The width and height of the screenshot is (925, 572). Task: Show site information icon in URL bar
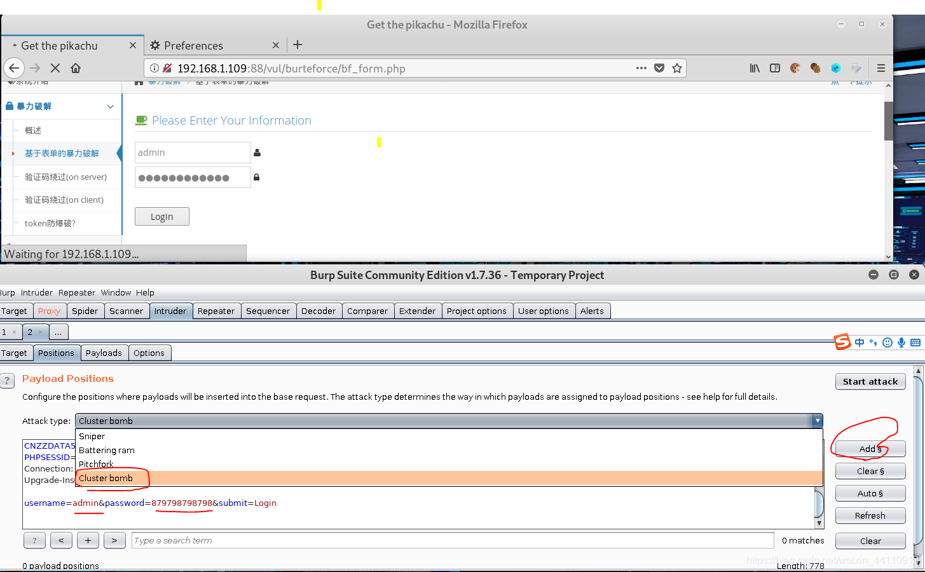(x=154, y=68)
